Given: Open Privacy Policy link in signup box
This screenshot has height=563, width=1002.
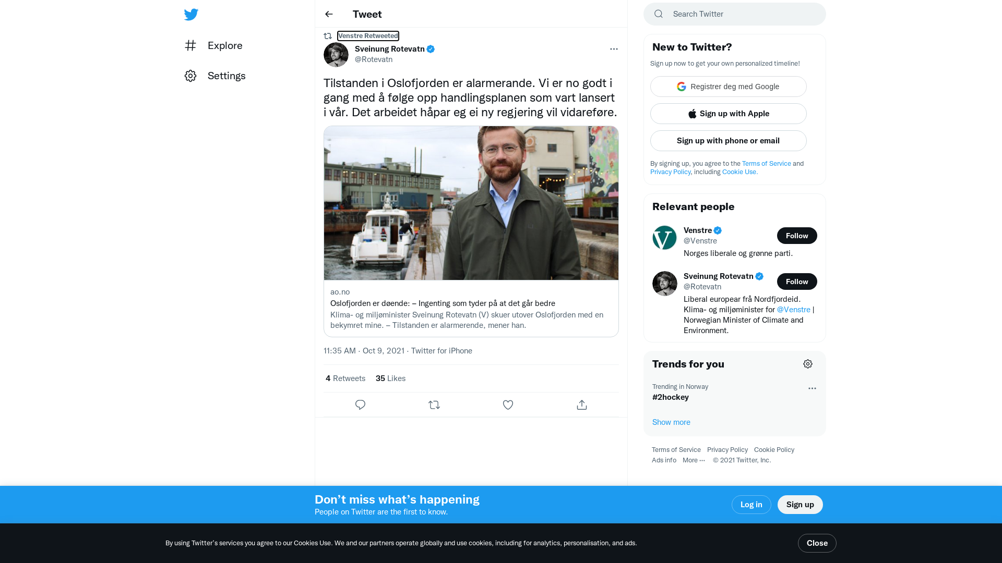Looking at the screenshot, I should (671, 172).
